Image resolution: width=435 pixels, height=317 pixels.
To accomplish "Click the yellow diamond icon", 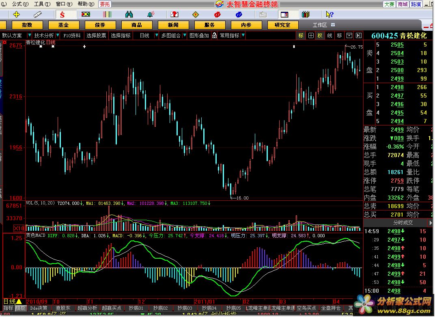I will point(196,15).
